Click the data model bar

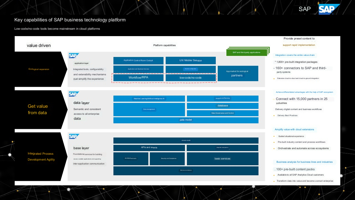186,120
